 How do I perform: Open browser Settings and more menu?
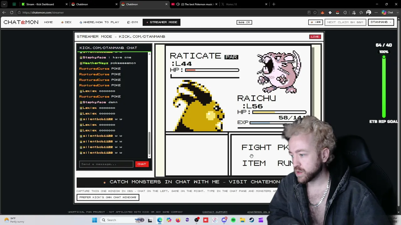[x=376, y=12]
